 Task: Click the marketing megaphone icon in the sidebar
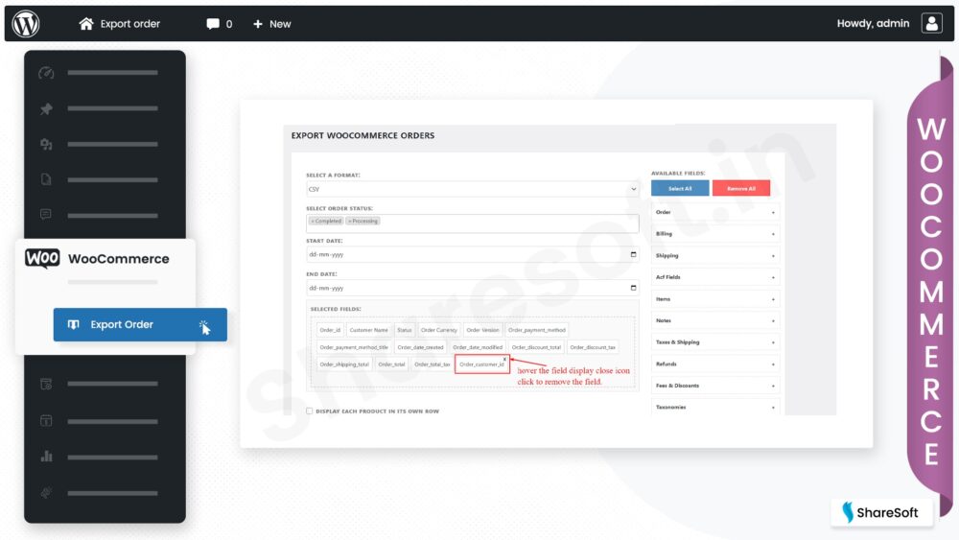pyautogui.click(x=46, y=493)
